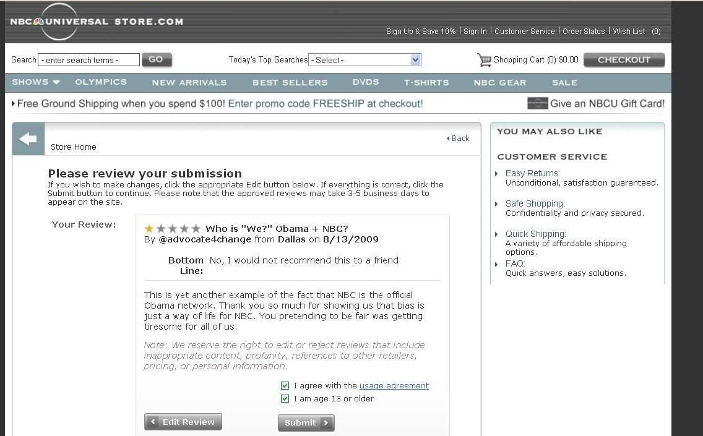Image resolution: width=703 pixels, height=436 pixels.
Task: Click "Please review your submission" heading
Action: pos(145,173)
